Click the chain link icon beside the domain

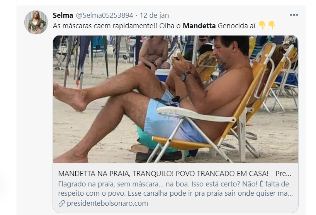click(62, 203)
